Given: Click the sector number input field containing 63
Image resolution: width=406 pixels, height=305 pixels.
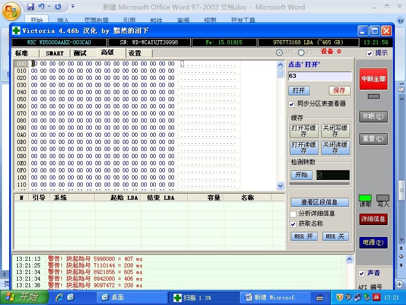Looking at the screenshot, I should pyautogui.click(x=320, y=76).
